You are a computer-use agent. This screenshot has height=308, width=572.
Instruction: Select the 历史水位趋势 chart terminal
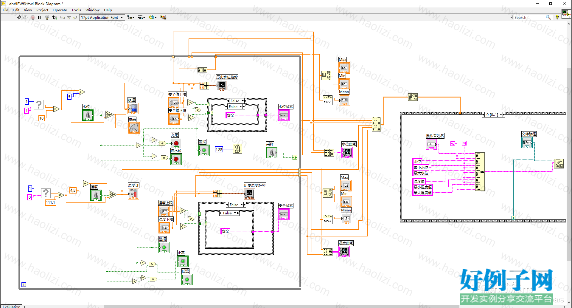[x=221, y=86]
